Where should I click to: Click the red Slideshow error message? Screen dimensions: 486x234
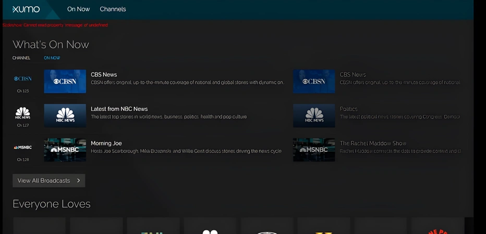[55, 25]
